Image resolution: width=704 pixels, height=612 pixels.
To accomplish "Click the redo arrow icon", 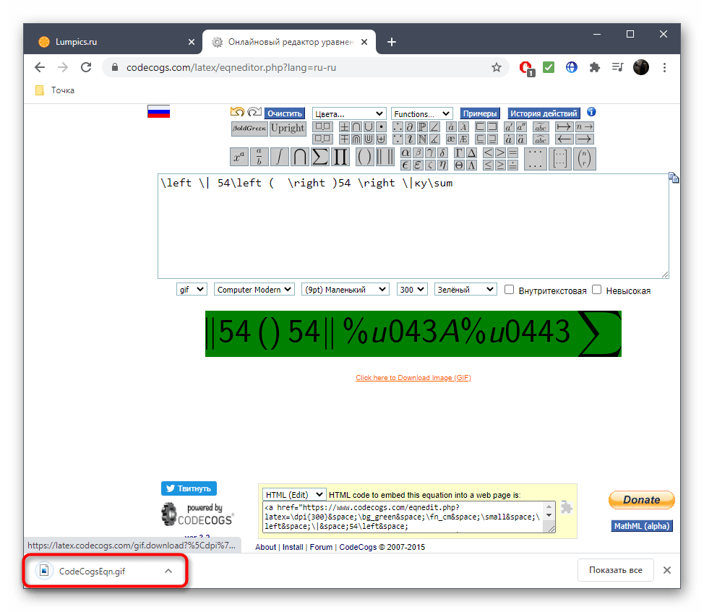I will pyautogui.click(x=254, y=112).
